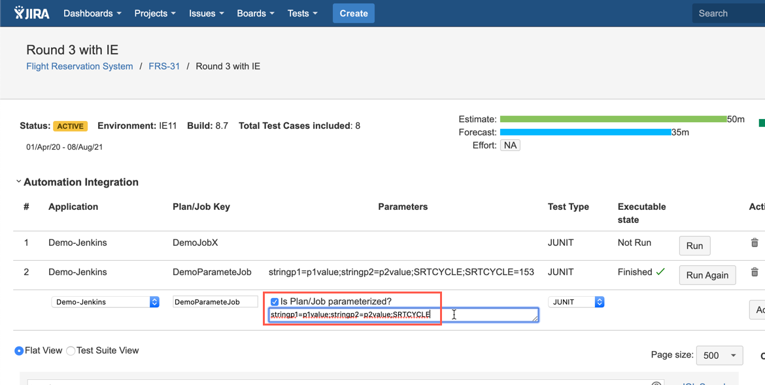Click the Application column header
The width and height of the screenshot is (765, 385).
(73, 207)
